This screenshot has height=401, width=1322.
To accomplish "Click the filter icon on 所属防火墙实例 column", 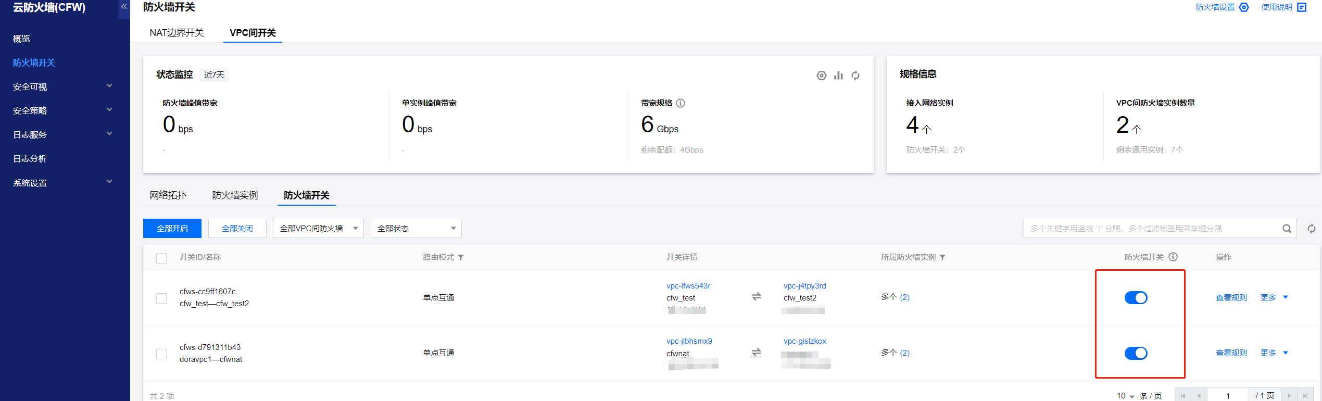I will (942, 257).
